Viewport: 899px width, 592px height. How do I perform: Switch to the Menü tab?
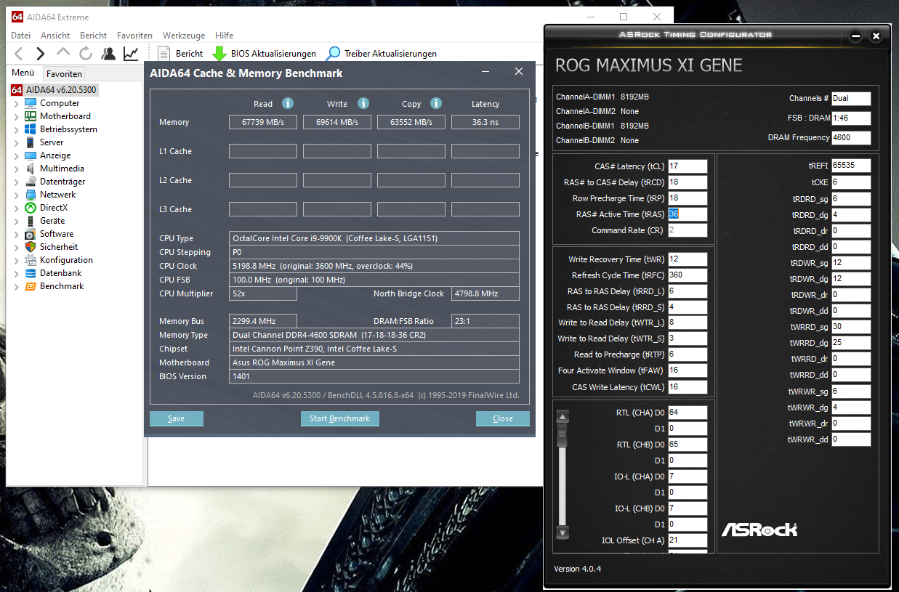click(x=23, y=73)
